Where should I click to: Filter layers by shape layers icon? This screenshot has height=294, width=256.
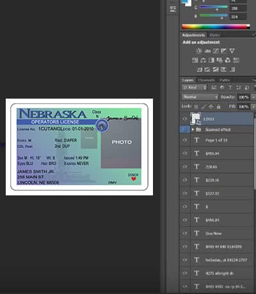[238, 87]
